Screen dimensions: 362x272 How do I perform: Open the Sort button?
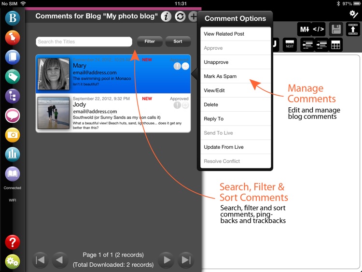tap(178, 42)
